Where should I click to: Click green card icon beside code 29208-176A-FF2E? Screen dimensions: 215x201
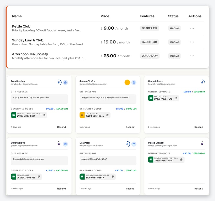(13, 176)
